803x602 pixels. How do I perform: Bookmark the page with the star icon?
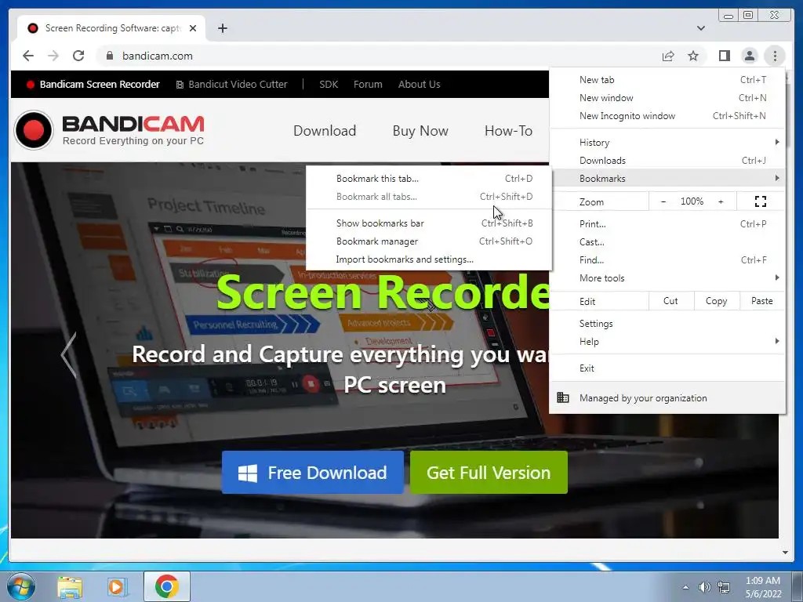pyautogui.click(x=693, y=56)
